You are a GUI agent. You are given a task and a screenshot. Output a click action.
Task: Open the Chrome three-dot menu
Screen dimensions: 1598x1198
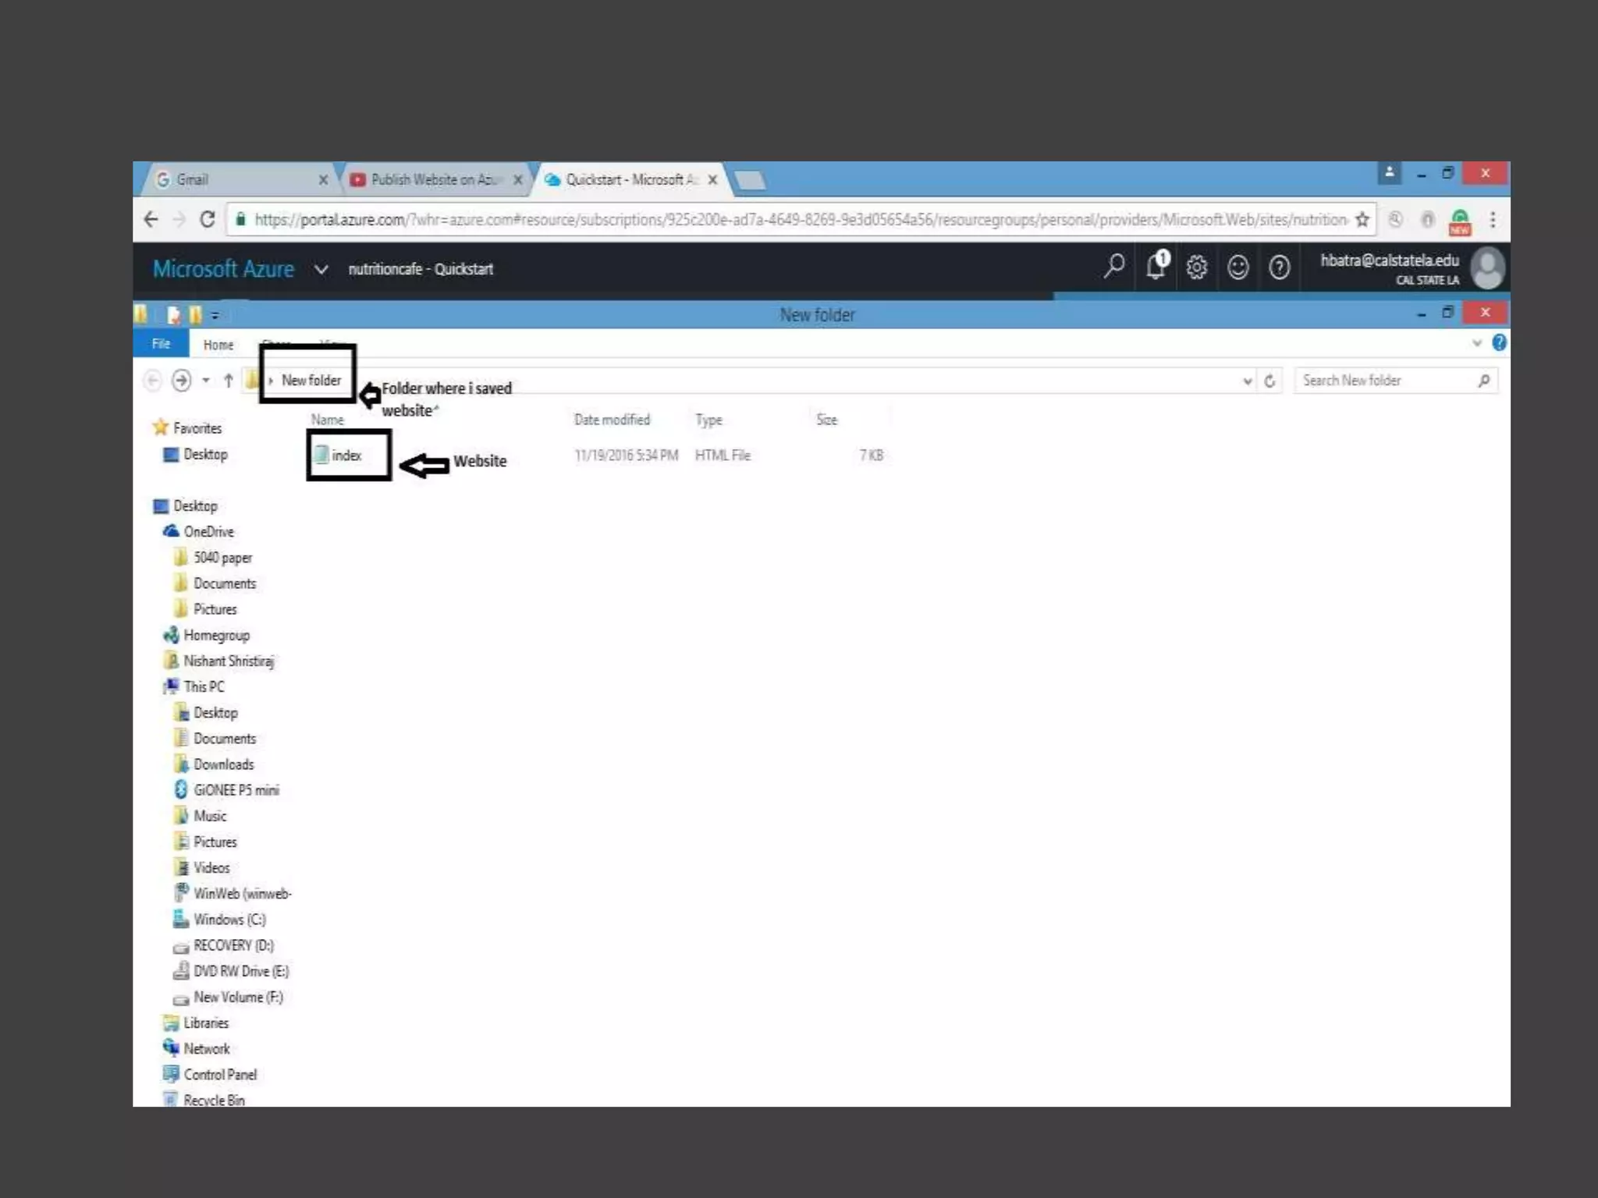coord(1492,220)
